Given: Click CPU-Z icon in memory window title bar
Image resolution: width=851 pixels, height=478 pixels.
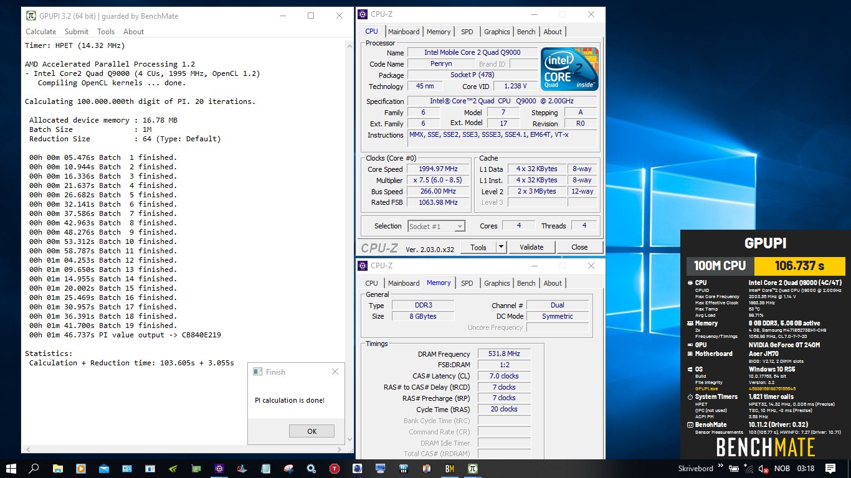Looking at the screenshot, I should pyautogui.click(x=363, y=266).
